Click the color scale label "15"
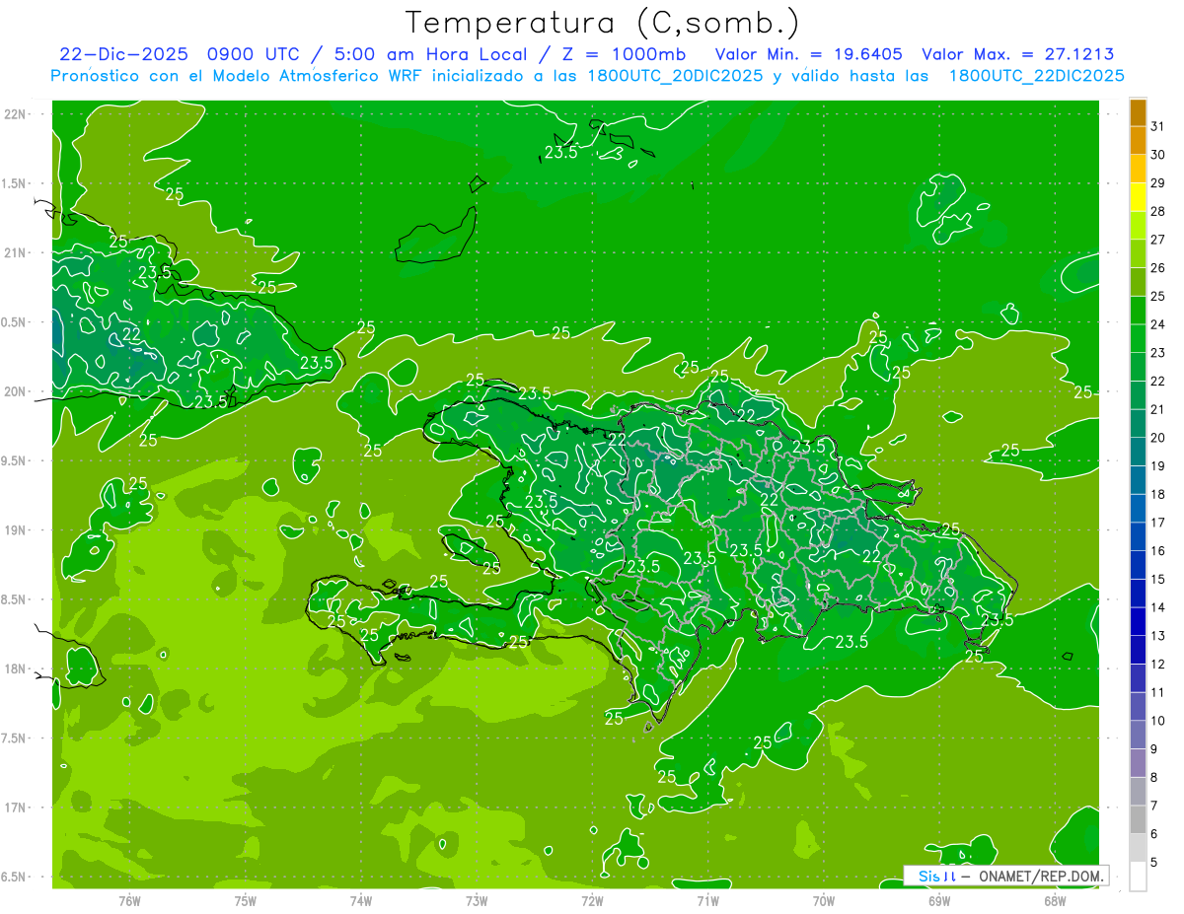Viewport: 1184px width, 914px height. tap(1158, 580)
